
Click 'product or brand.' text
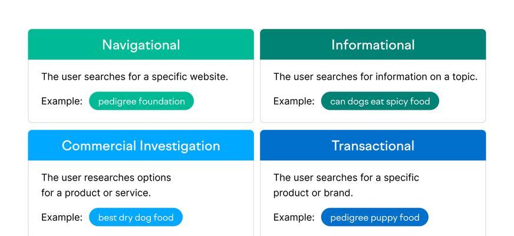313,193
